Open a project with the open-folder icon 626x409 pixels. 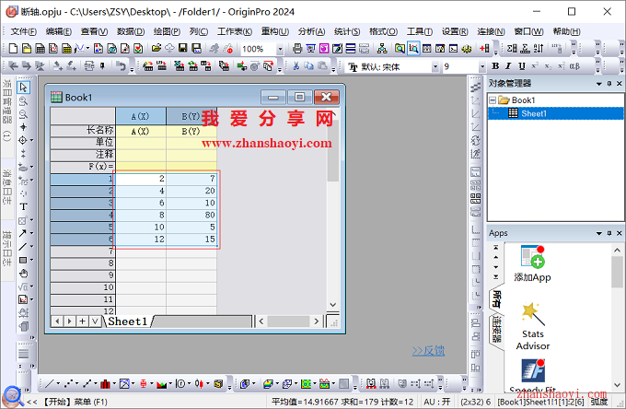tap(156, 49)
